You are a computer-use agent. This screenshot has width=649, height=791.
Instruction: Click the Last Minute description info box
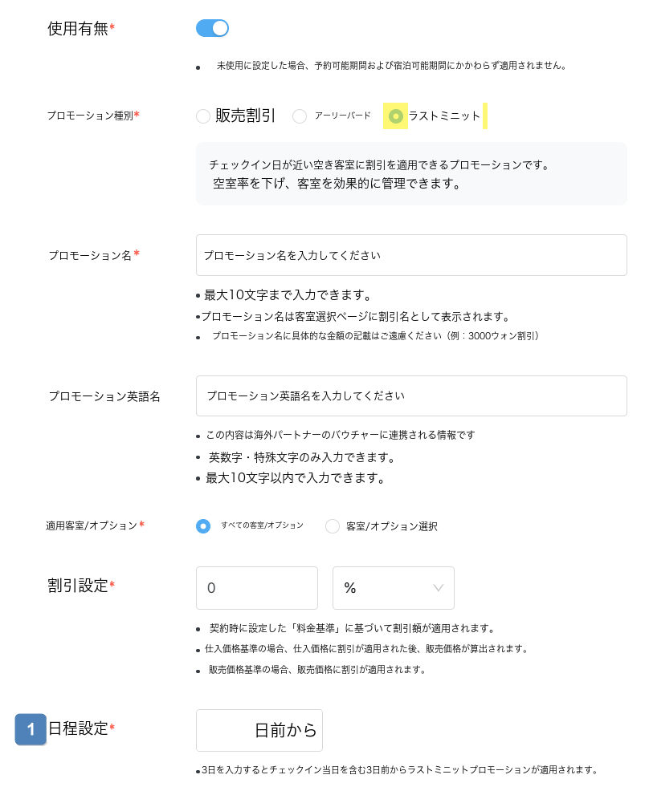click(x=411, y=173)
